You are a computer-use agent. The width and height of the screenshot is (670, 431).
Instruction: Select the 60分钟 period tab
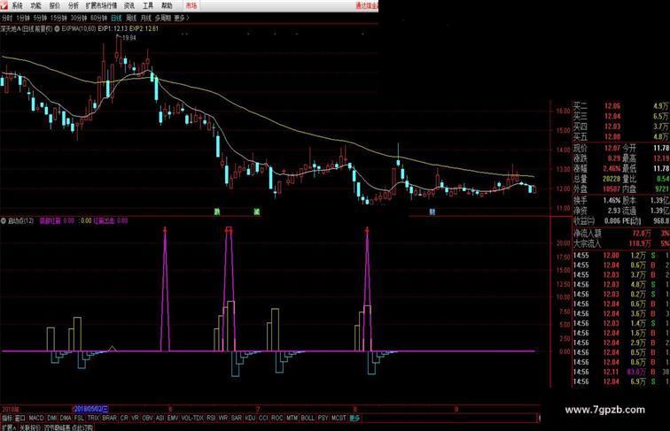tap(98, 18)
